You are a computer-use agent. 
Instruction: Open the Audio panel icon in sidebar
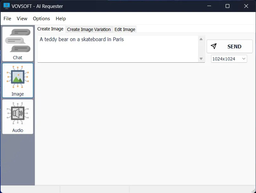click(17, 113)
